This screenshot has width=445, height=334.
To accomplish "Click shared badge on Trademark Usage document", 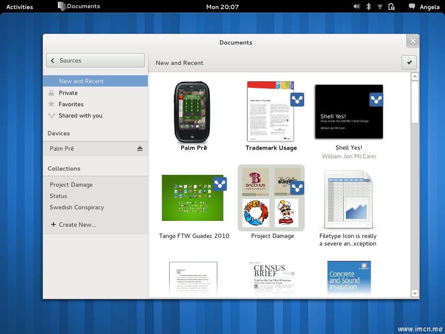I will pos(297,100).
